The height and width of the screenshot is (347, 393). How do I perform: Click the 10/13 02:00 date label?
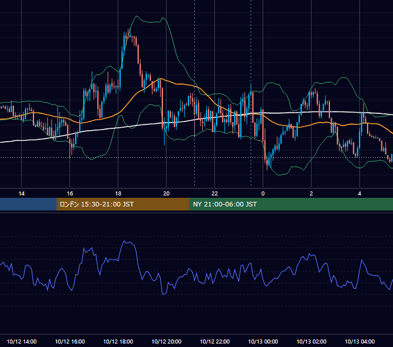tap(312, 341)
